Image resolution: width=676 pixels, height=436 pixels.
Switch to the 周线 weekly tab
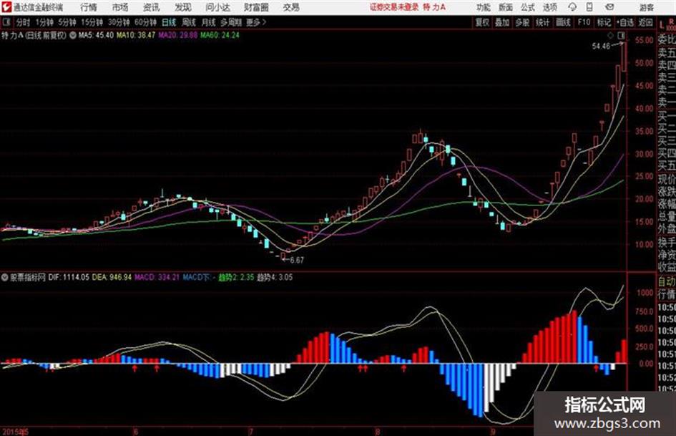tap(189, 22)
